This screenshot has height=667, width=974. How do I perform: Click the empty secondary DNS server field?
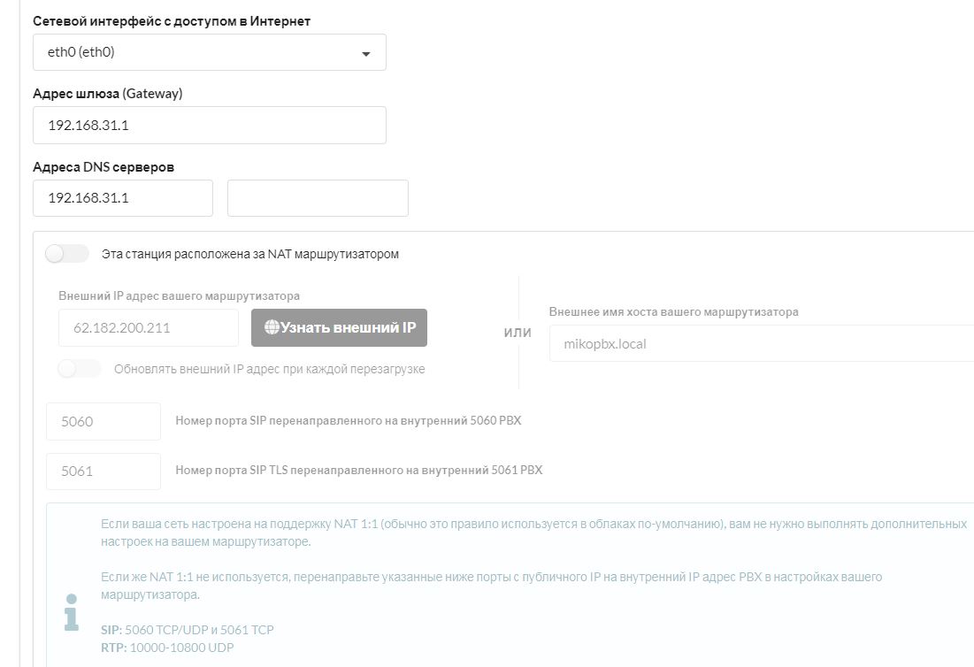pos(318,198)
